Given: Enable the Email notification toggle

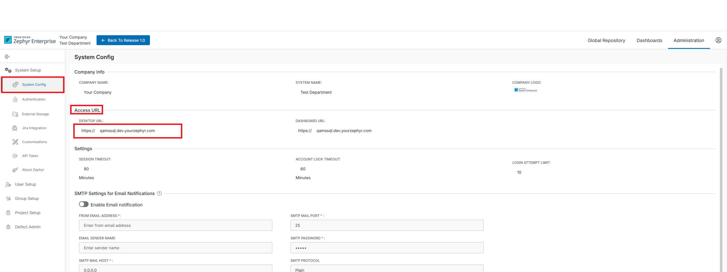Looking at the screenshot, I should pyautogui.click(x=84, y=204).
